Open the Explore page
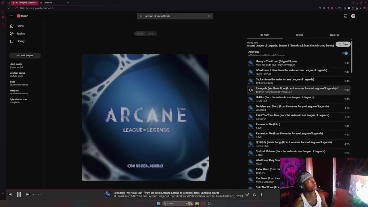 18,34
